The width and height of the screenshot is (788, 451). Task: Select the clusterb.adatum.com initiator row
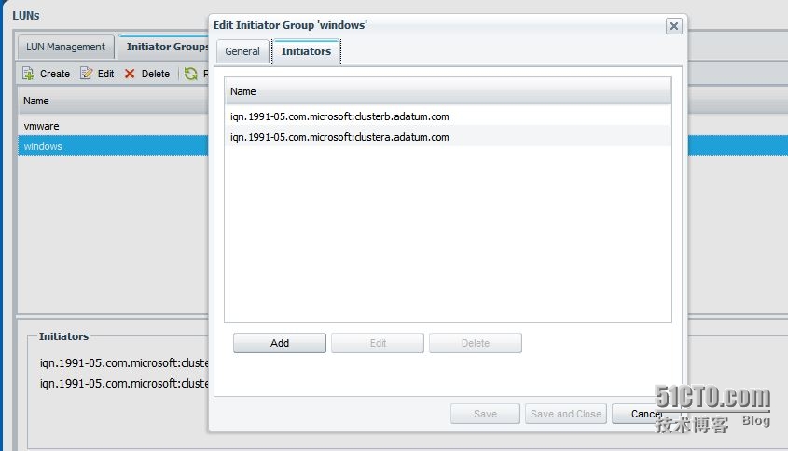pyautogui.click(x=448, y=116)
